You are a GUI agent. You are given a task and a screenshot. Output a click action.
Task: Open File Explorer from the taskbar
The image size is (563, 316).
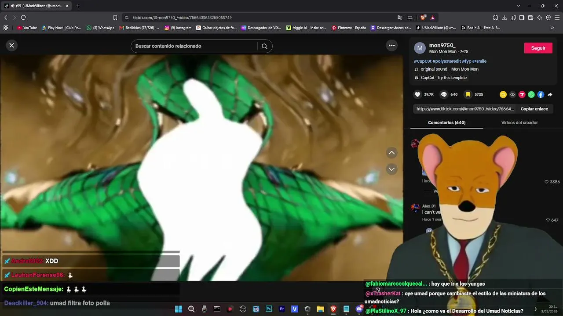coord(320,309)
